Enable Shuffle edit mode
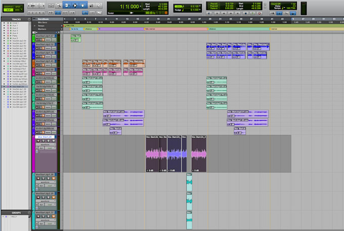The width and height of the screenshot is (344, 231). point(8,7)
